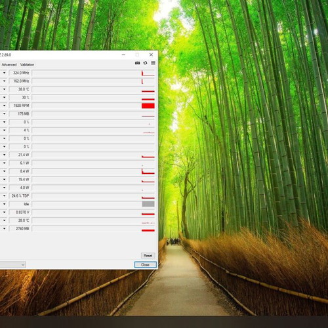Click the 30.0 °C temperature value field
The width and height of the screenshot is (328, 328).
(x=20, y=89)
